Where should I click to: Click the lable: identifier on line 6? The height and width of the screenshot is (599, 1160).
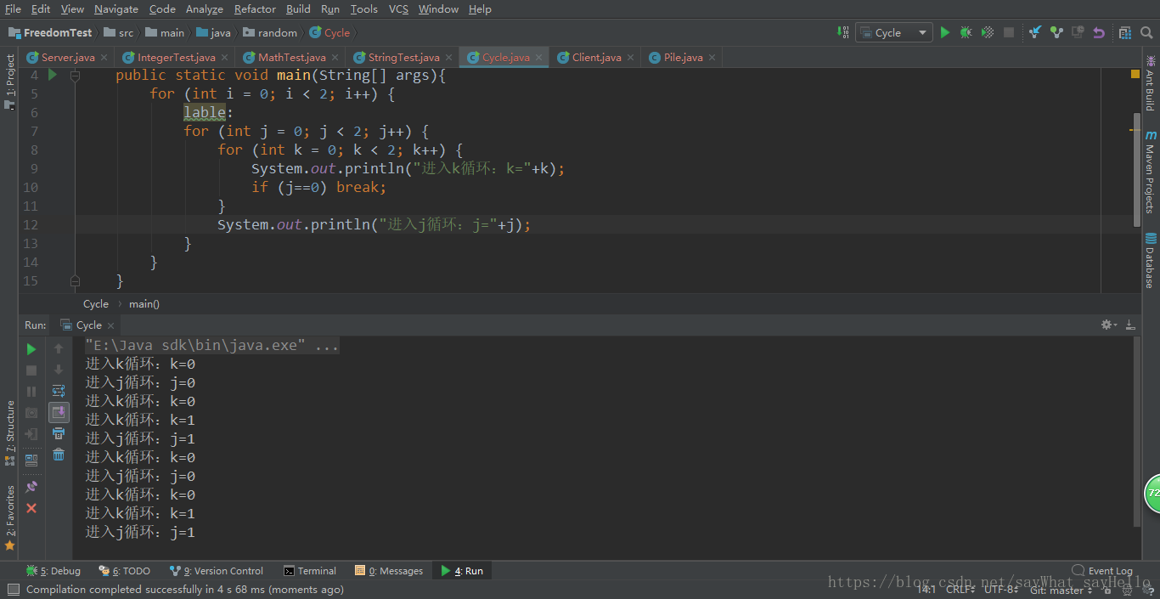click(205, 112)
